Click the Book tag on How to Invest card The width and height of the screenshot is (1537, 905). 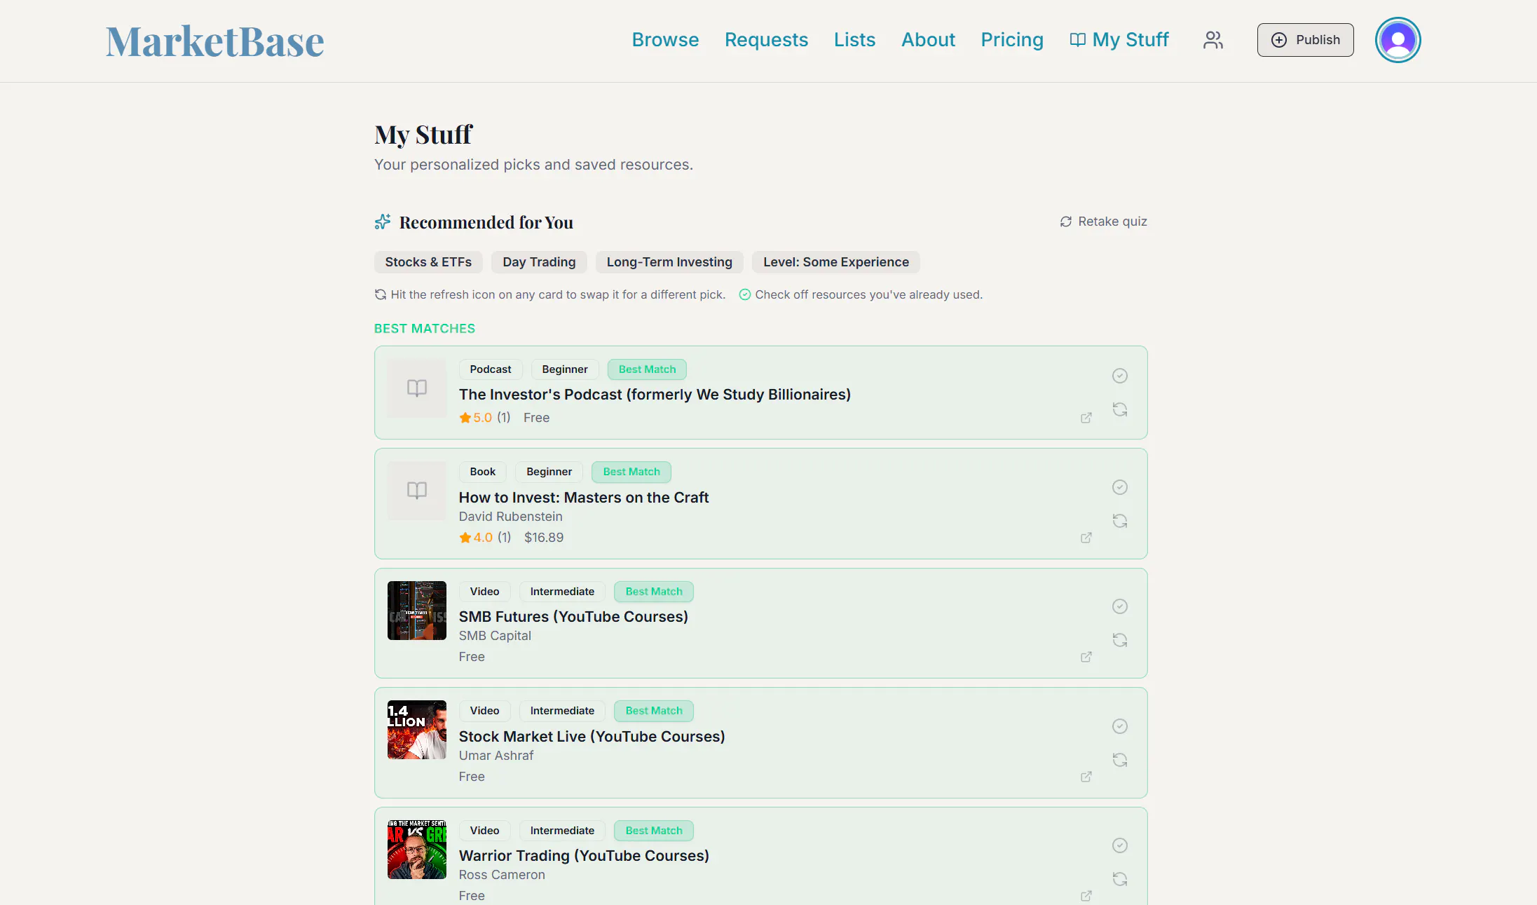(483, 472)
